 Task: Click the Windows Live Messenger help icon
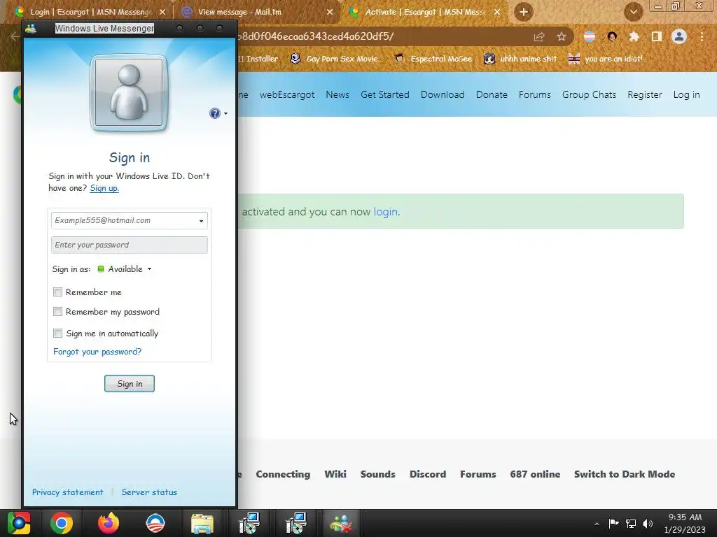[x=214, y=113]
